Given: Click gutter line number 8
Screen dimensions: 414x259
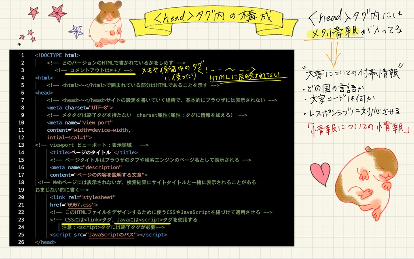Looking at the screenshot, I should pos(23,107).
